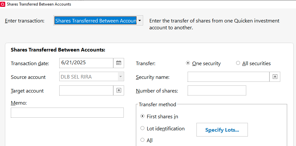Expand the Enter transaction dropdown arrow
The image size is (296, 146).
pos(140,20)
